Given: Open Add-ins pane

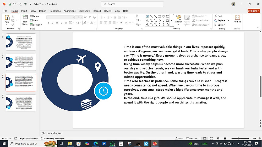Looking at the screenshot, I should pos(237,19).
